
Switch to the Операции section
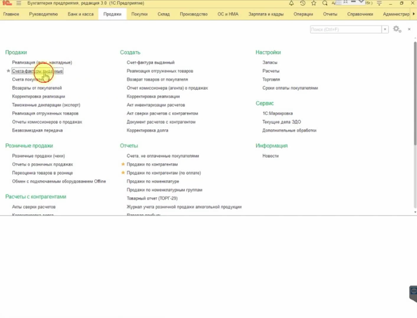[303, 14]
